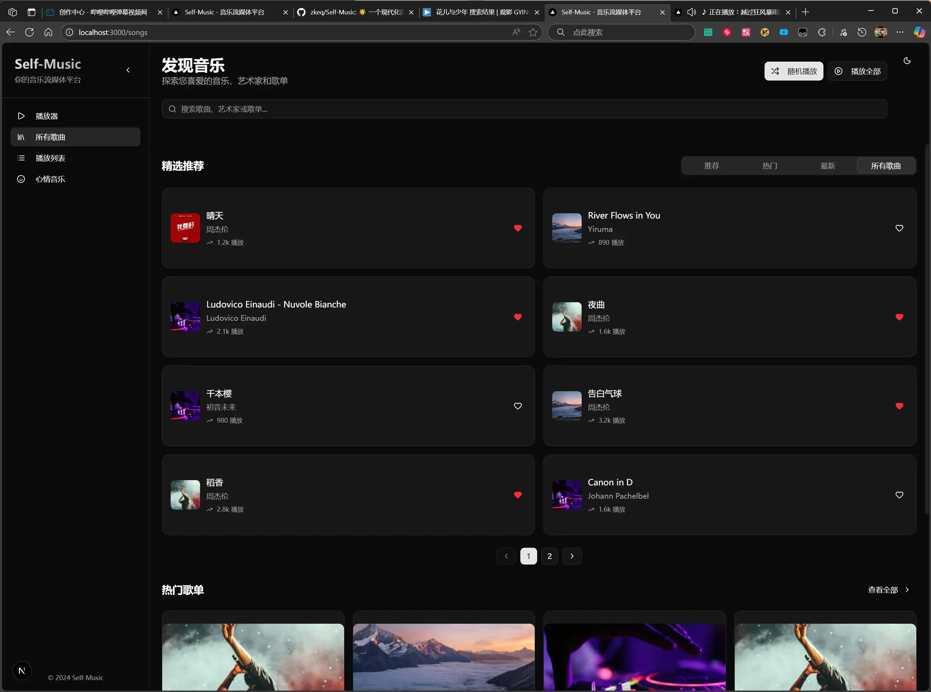Click the 播放全部 play all button
The height and width of the screenshot is (692, 931).
pos(857,71)
